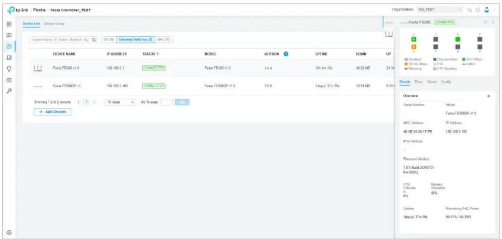Click the Add Devices button
The image size is (502, 239).
tap(52, 111)
